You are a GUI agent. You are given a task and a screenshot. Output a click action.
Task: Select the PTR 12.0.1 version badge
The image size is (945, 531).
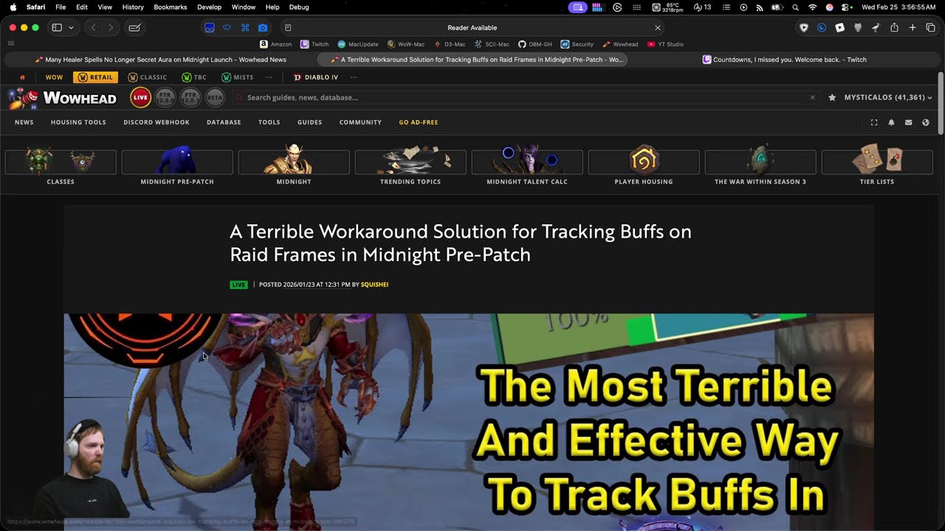[190, 97]
